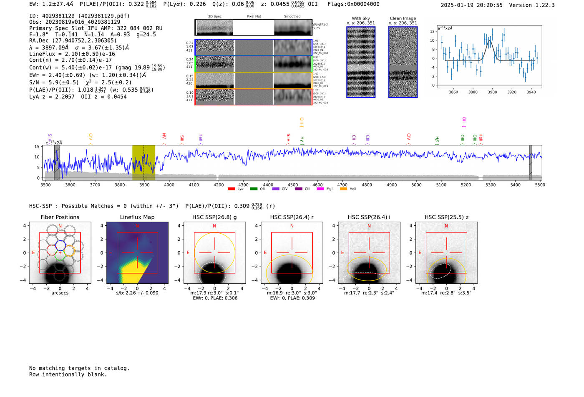The width and height of the screenshot is (584, 397).
Task: Click the LyA z = 2.2057 text
Action: click(52, 97)
